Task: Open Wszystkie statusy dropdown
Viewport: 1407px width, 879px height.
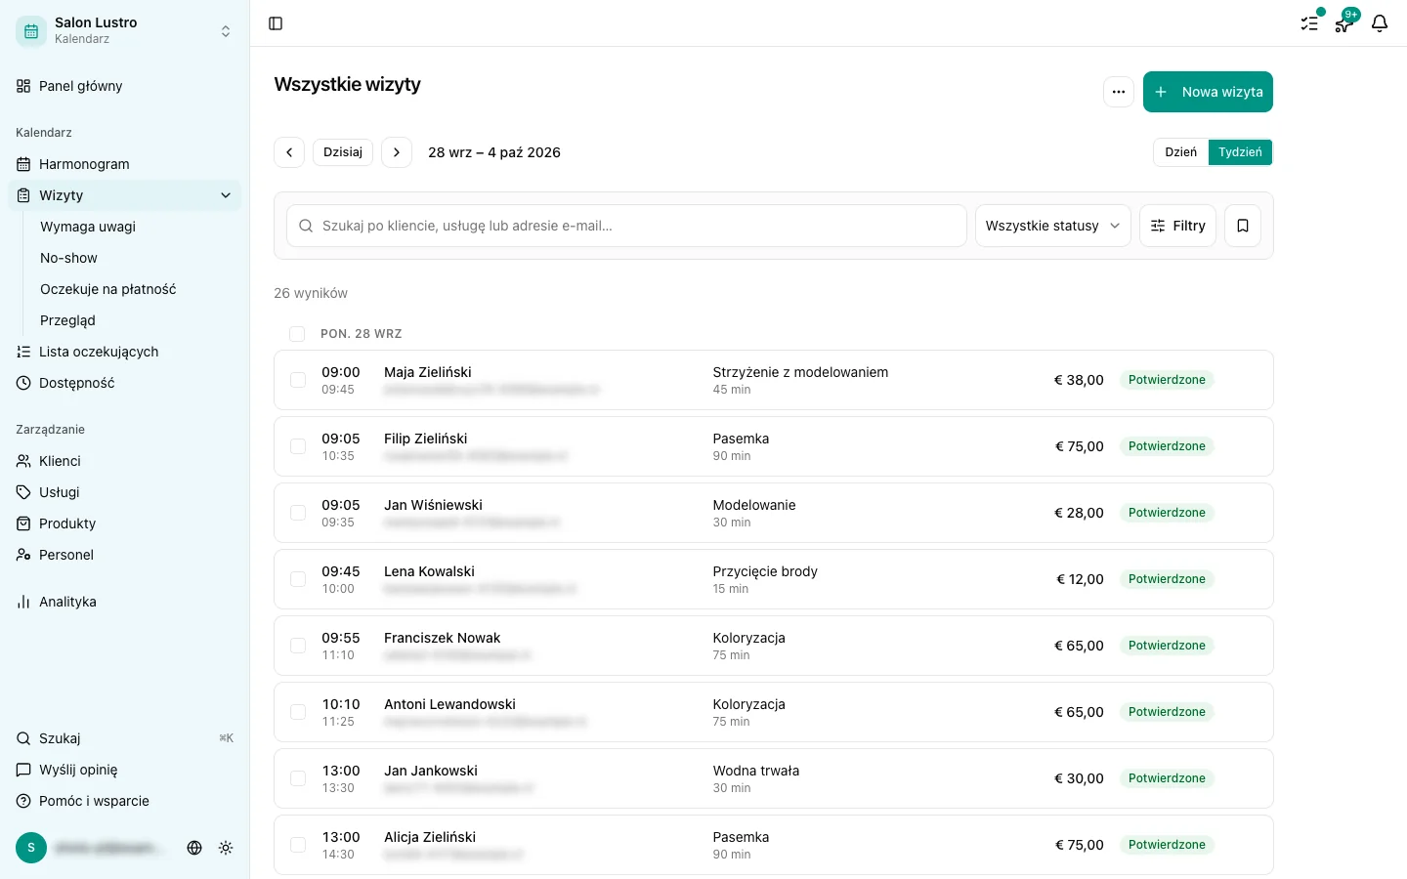Action: coord(1053,226)
